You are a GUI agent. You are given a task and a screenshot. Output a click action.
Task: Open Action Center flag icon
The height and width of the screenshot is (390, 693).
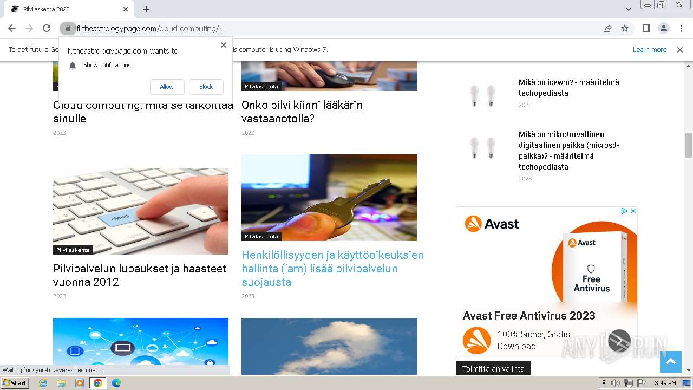pos(642,383)
